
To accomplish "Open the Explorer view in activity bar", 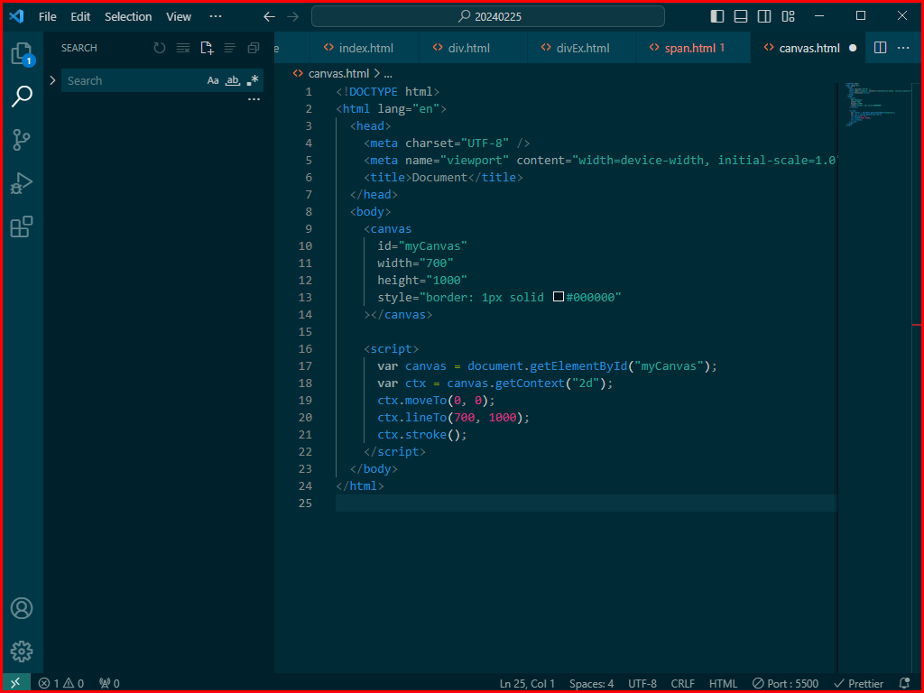I will (23, 53).
